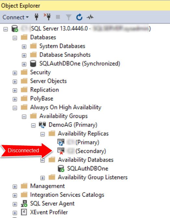The width and height of the screenshot is (170, 218).
Task: Open the Connect dropdown
Action: 16,17
